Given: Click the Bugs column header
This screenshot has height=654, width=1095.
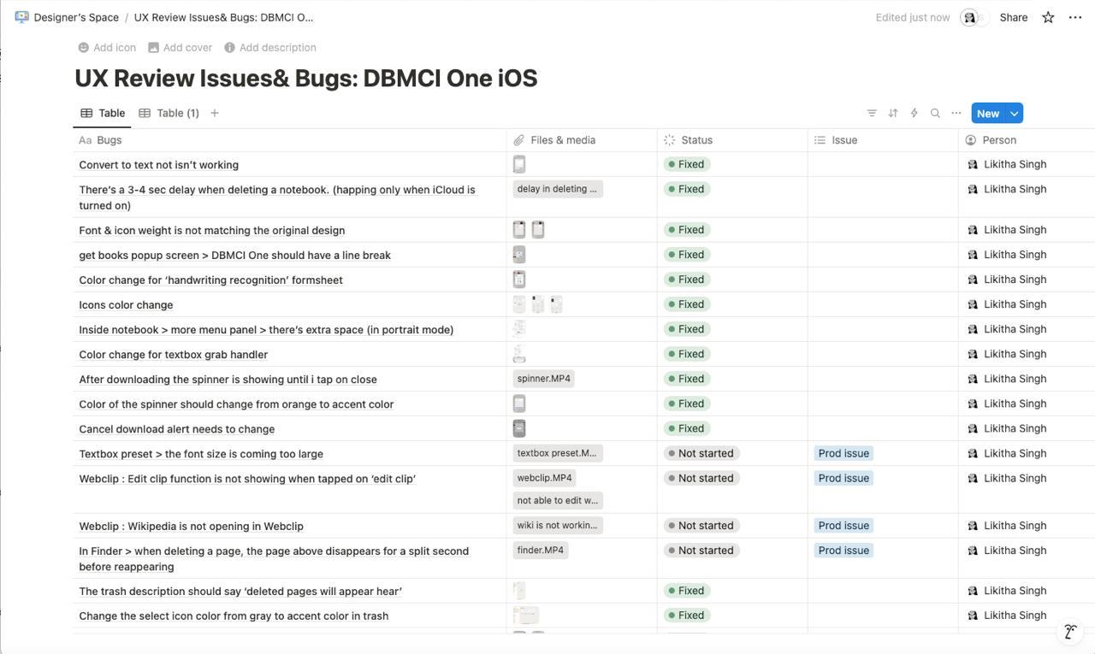Looking at the screenshot, I should pos(289,140).
